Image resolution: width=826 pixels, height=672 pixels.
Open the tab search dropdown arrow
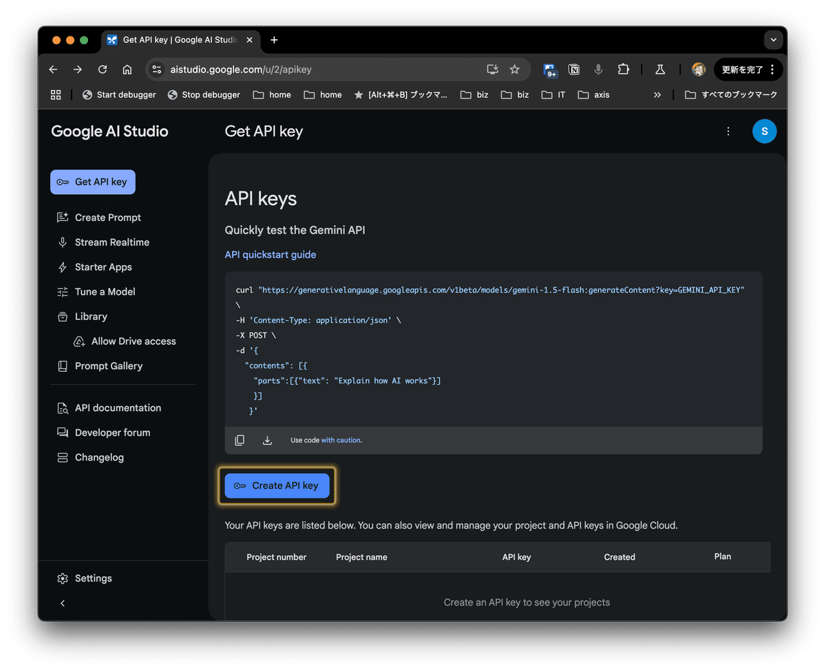pyautogui.click(x=774, y=40)
